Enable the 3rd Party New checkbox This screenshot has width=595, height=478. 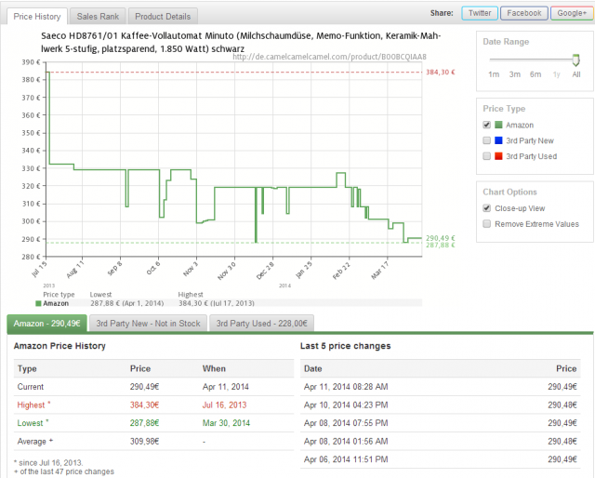pyautogui.click(x=486, y=140)
